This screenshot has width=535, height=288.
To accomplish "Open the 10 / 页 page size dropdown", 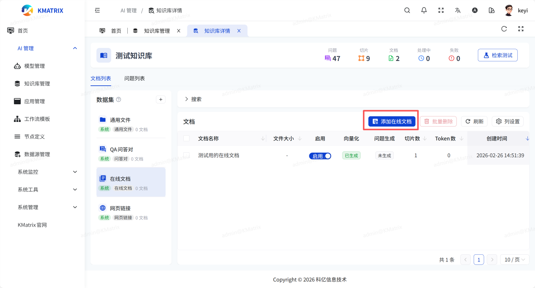I will [x=514, y=260].
